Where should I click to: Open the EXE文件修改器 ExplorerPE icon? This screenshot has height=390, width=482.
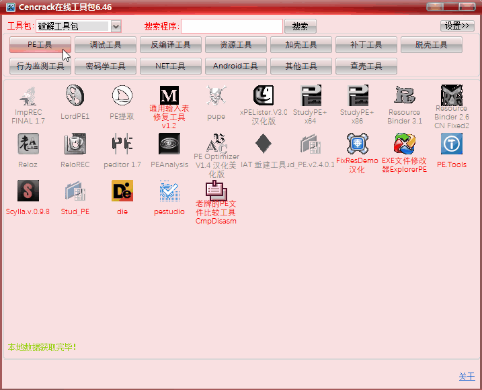[x=405, y=144]
